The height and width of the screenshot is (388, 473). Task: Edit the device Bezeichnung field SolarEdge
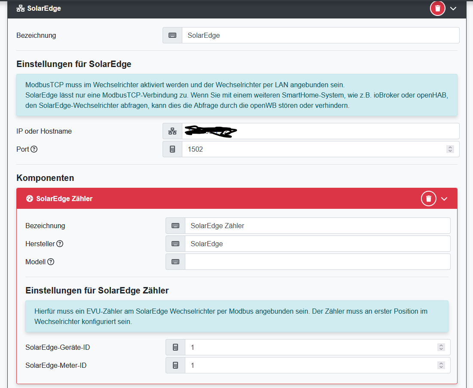point(320,35)
